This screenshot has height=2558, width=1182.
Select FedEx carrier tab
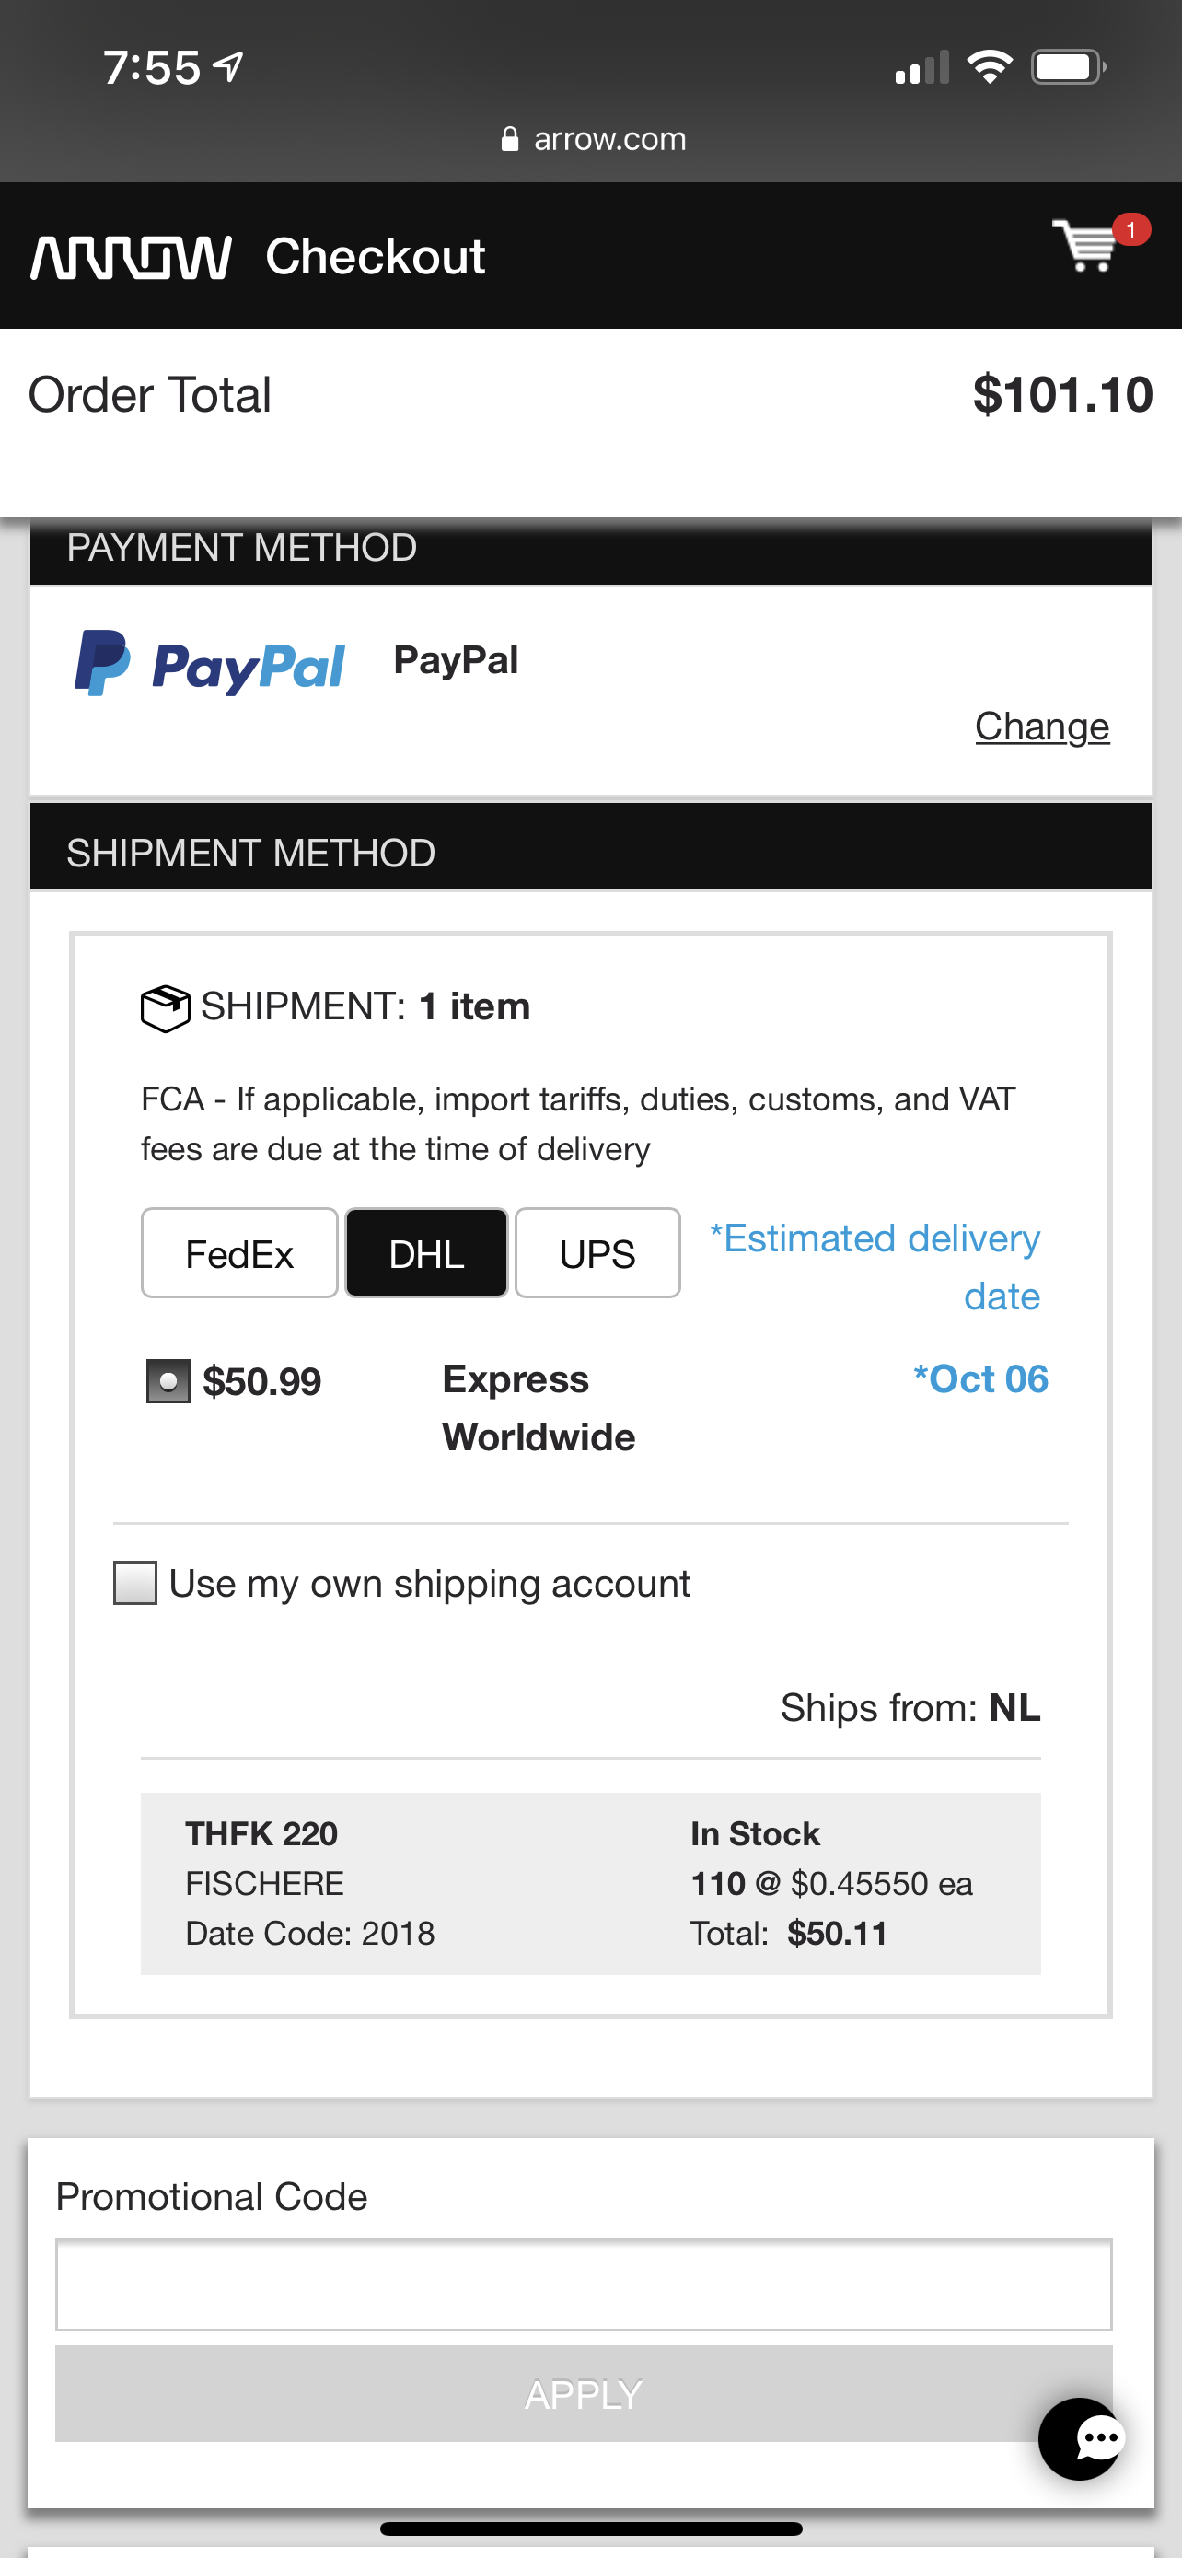pos(239,1253)
